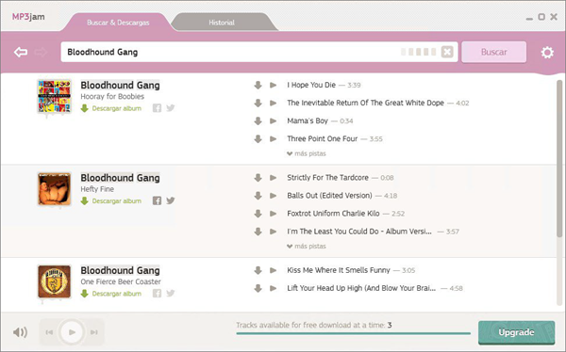Clear the search field with X button
Viewport: 566px width, 352px height.
(447, 52)
